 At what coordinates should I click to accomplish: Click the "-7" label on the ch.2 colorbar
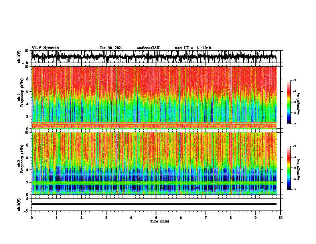coord(294,189)
